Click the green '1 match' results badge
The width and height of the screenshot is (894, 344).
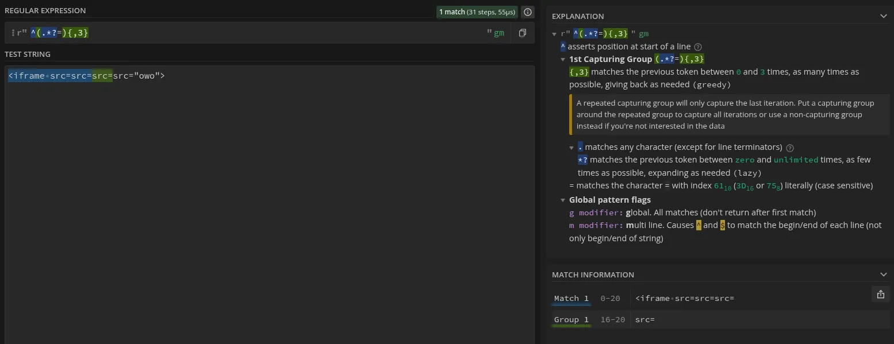tap(477, 11)
